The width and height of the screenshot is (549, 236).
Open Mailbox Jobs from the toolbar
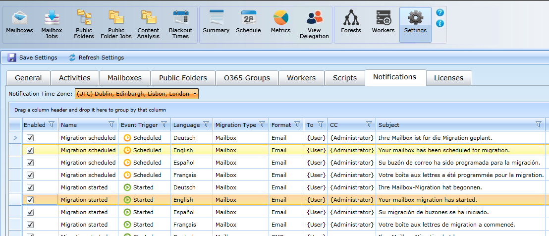click(x=52, y=23)
